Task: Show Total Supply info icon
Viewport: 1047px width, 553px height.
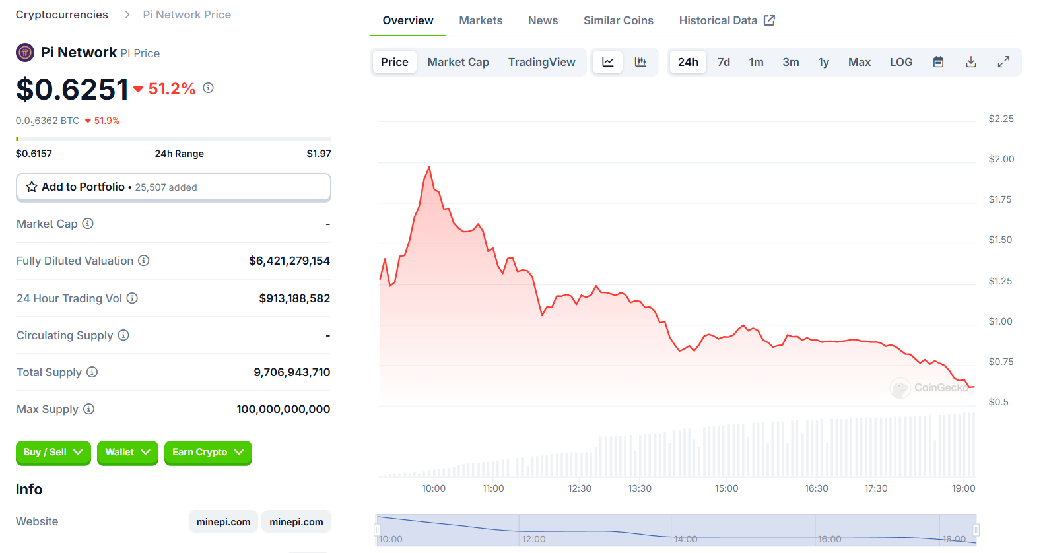Action: tap(92, 372)
